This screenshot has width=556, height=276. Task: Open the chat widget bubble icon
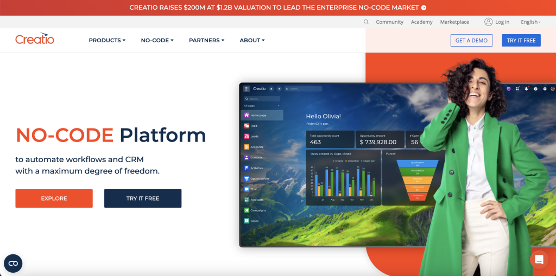539,259
